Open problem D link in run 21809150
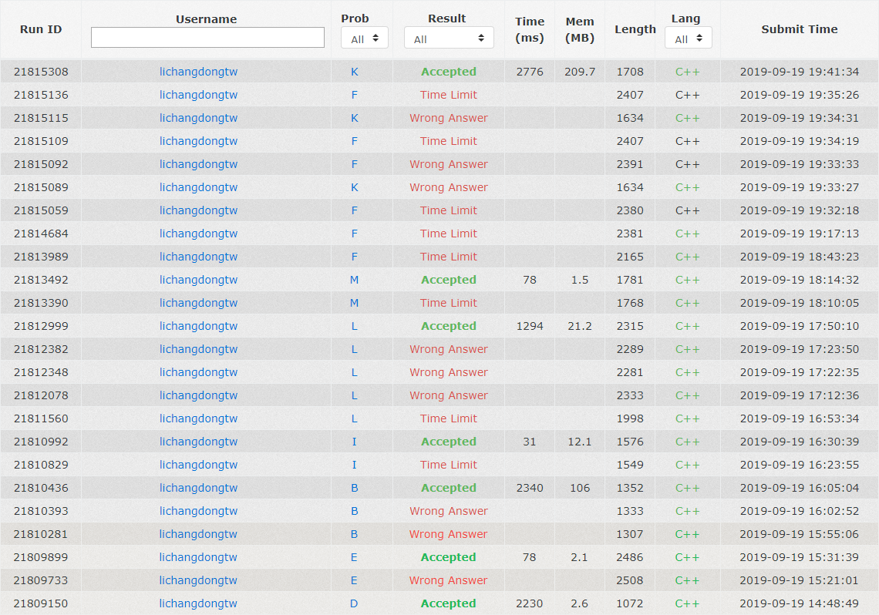The width and height of the screenshot is (879, 615). click(355, 603)
